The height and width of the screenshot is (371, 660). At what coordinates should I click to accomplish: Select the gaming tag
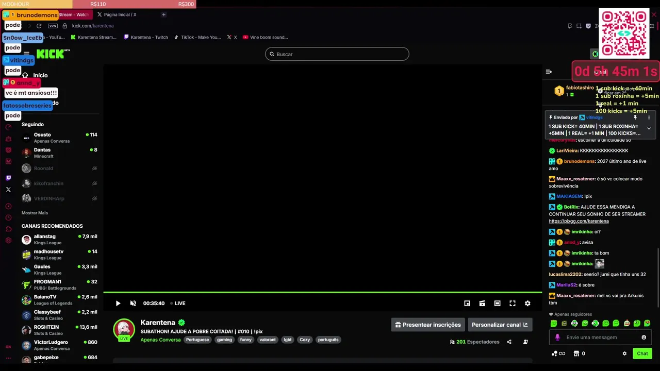tap(224, 340)
